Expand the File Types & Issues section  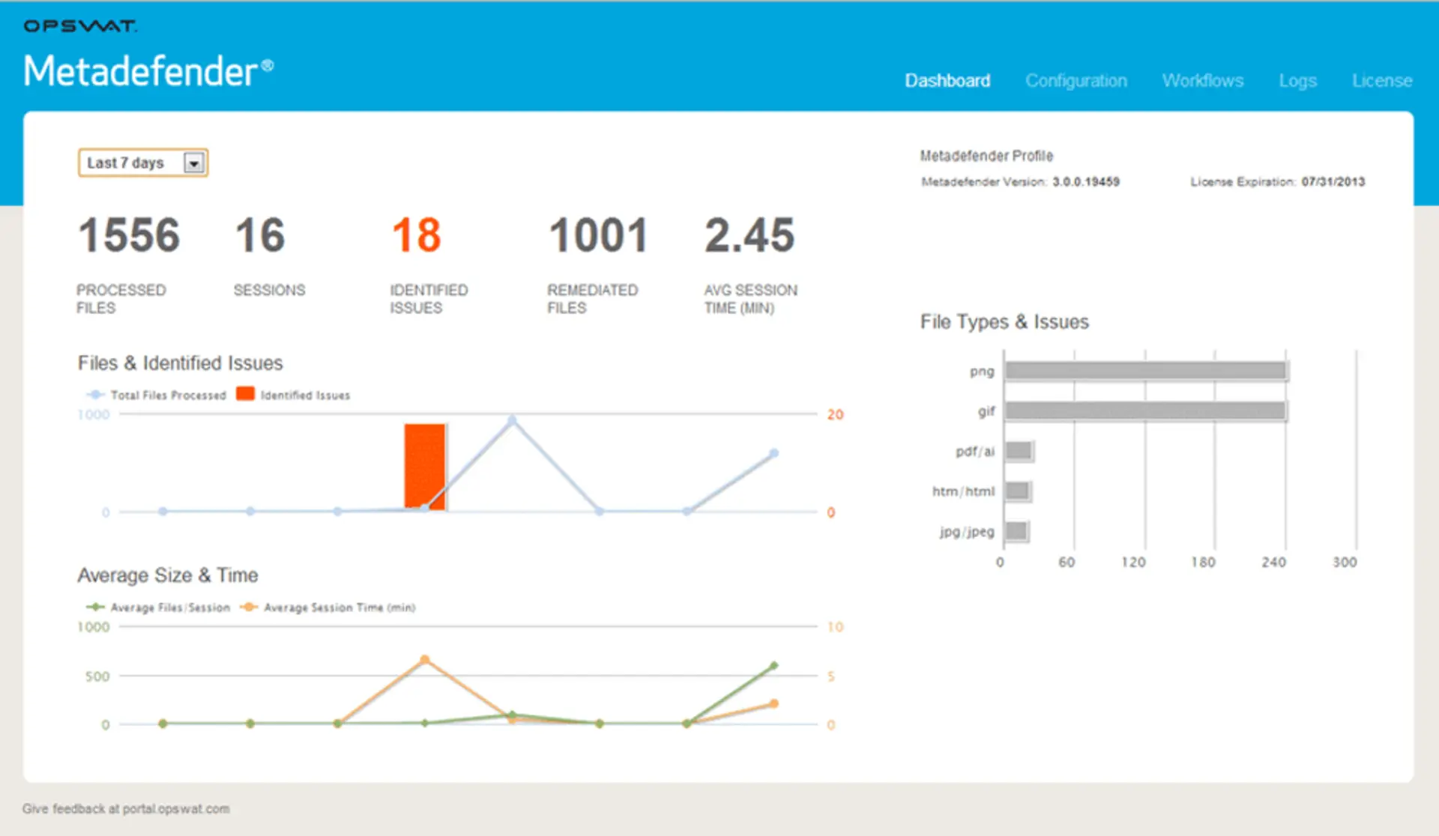[x=1004, y=321]
